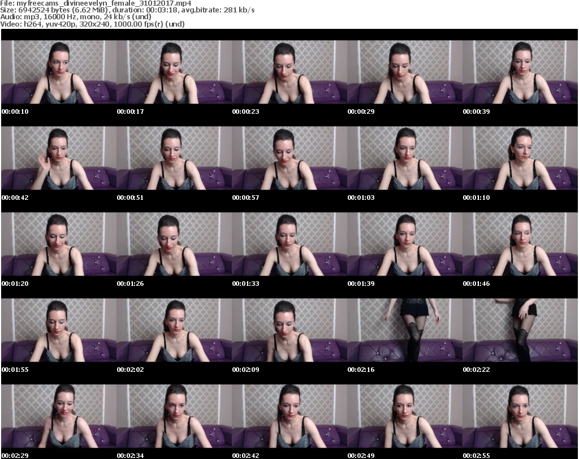579x459 pixels.
Task: Click the File name line in header
Action: (x=100, y=3)
